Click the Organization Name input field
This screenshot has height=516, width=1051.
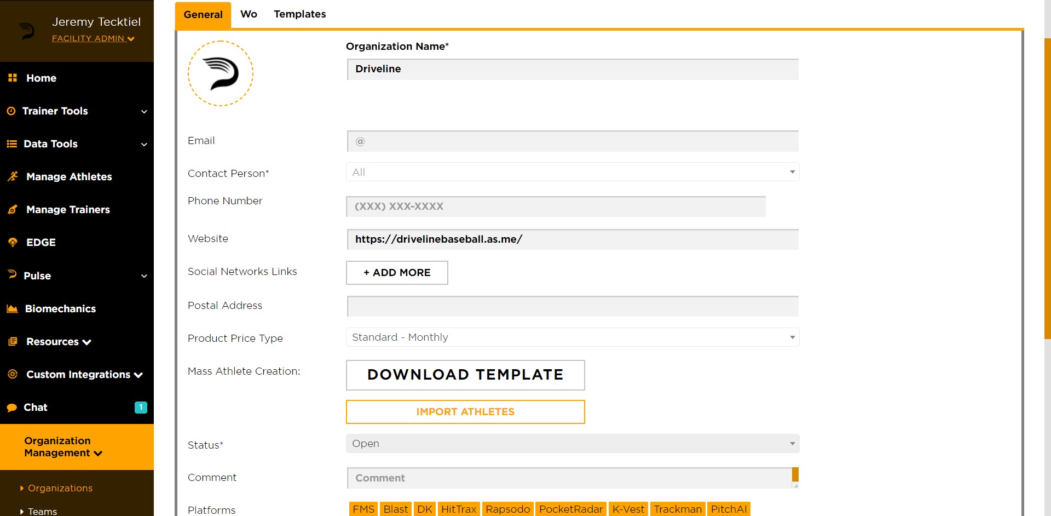click(573, 70)
